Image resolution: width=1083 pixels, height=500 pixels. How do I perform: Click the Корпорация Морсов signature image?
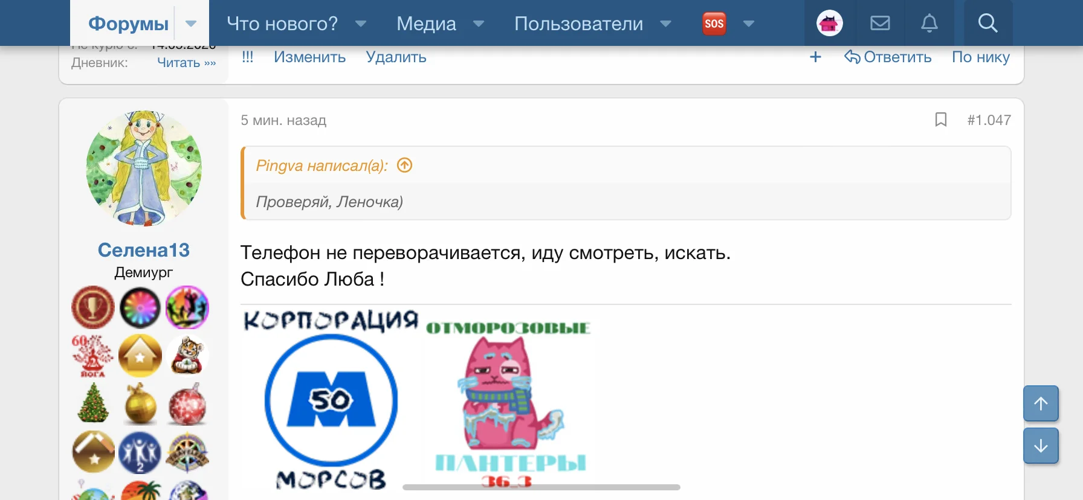(331, 400)
